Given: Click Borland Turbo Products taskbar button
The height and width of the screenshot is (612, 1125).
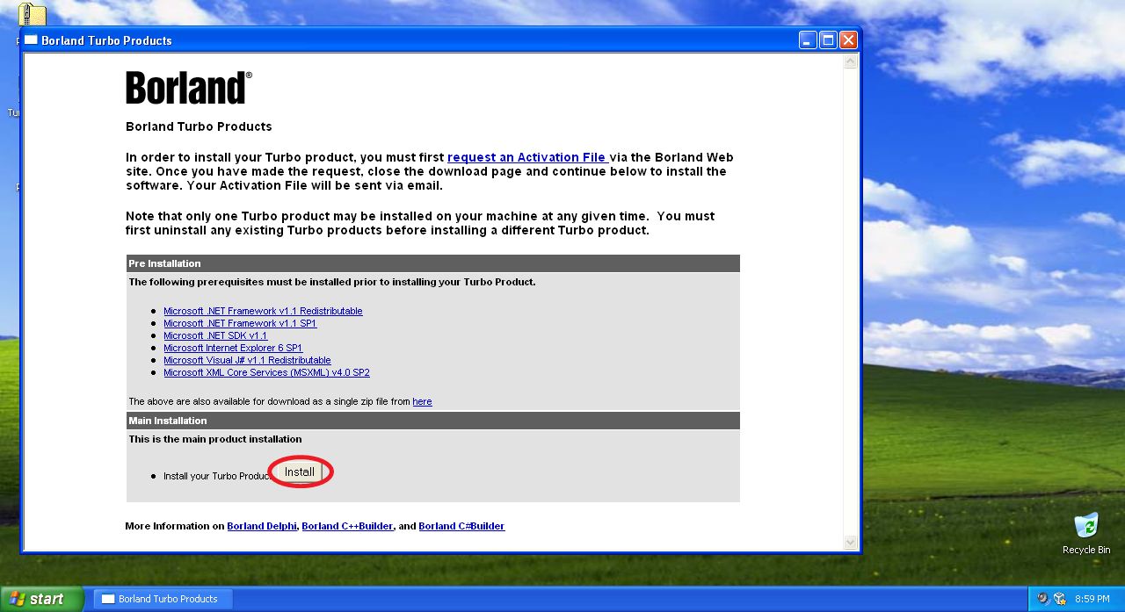Looking at the screenshot, I should 163,599.
